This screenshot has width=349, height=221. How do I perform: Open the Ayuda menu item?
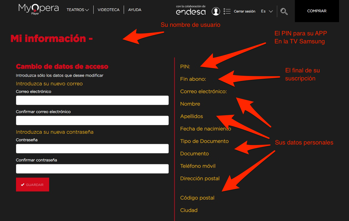(x=135, y=10)
